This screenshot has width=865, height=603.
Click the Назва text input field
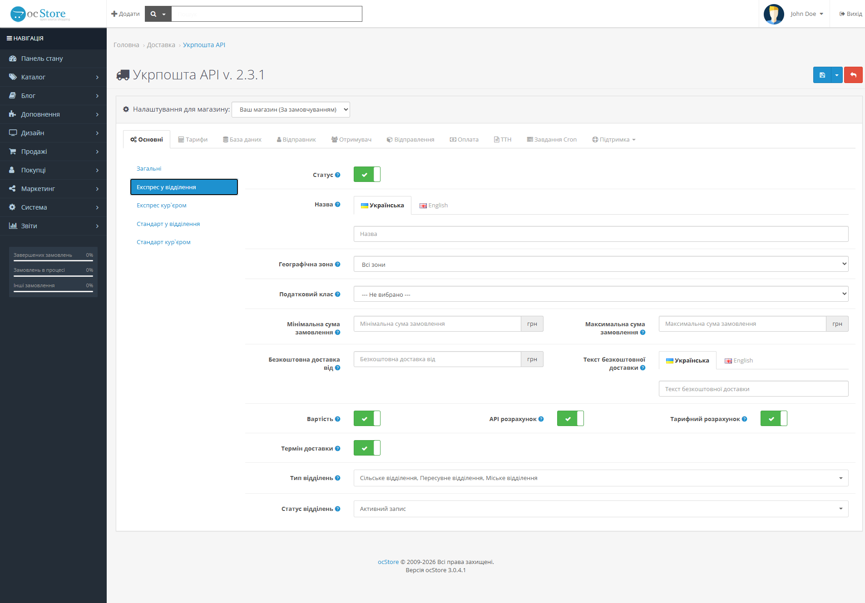click(601, 234)
